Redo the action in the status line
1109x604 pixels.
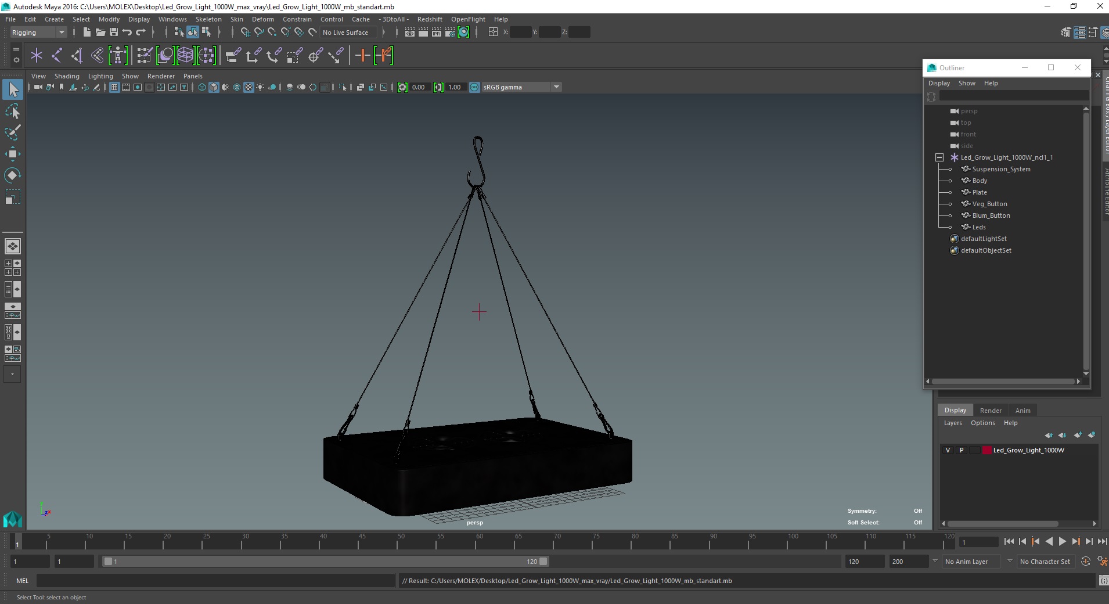pos(141,33)
